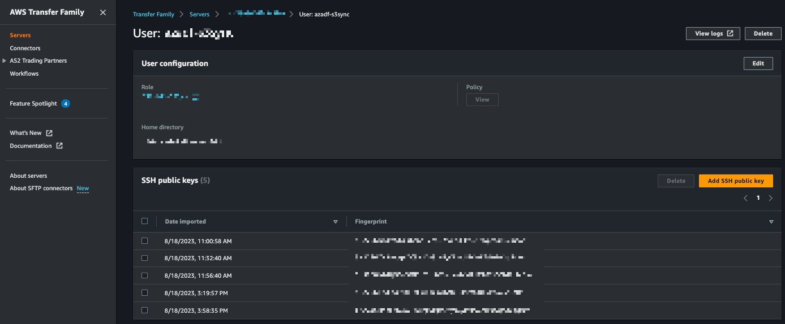Open Feature Spotlight

click(33, 104)
